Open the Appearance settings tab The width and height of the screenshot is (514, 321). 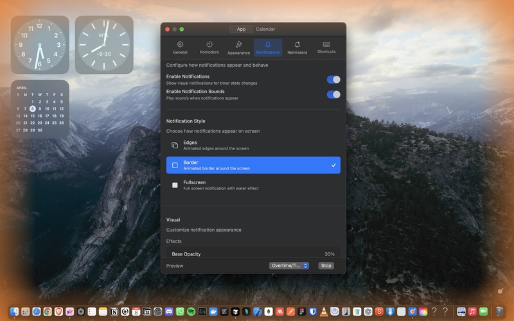(x=238, y=48)
